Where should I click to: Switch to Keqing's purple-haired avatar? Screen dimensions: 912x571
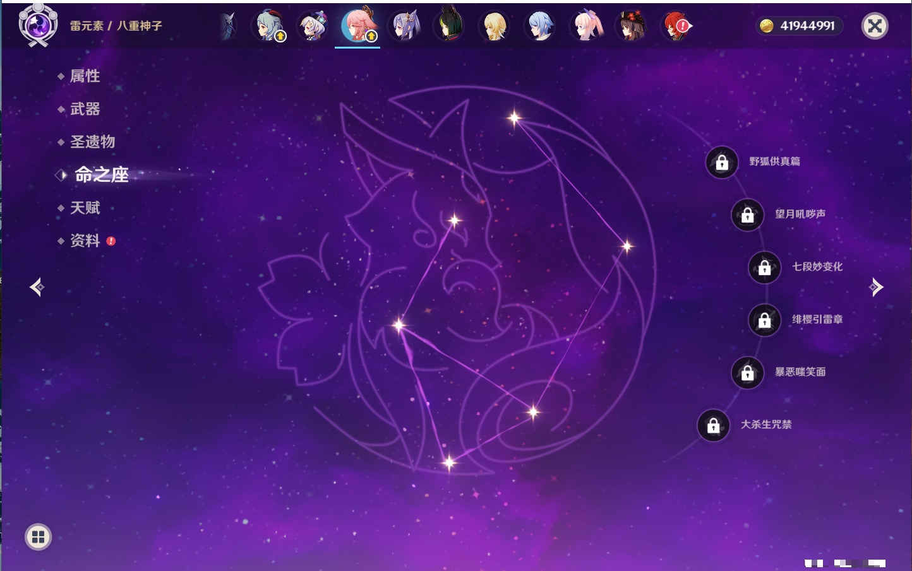(404, 26)
